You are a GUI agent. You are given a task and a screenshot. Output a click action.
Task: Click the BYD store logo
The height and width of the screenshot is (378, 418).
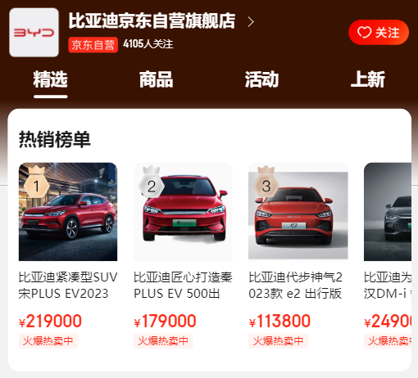click(x=34, y=33)
